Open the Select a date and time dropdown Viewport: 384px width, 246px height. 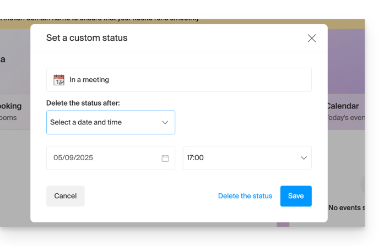coord(111,122)
